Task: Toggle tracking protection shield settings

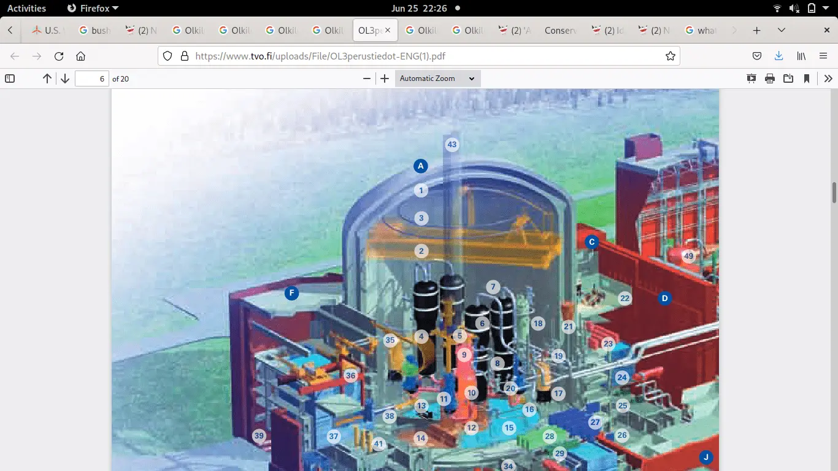Action: point(166,56)
